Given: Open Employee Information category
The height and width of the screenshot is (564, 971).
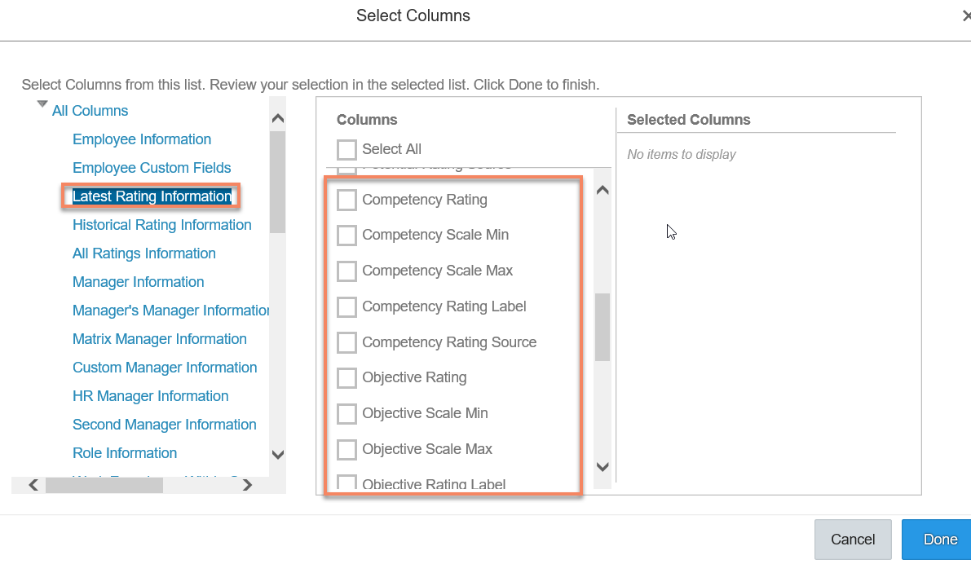Looking at the screenshot, I should (142, 139).
